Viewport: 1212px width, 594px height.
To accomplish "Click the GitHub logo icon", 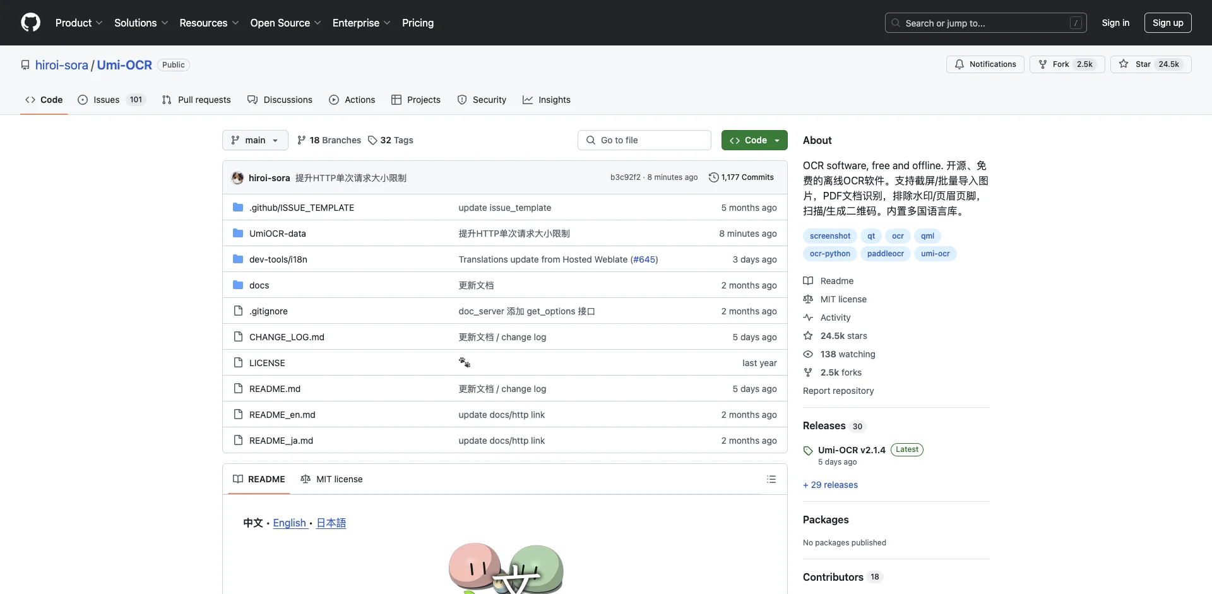I will [x=30, y=23].
